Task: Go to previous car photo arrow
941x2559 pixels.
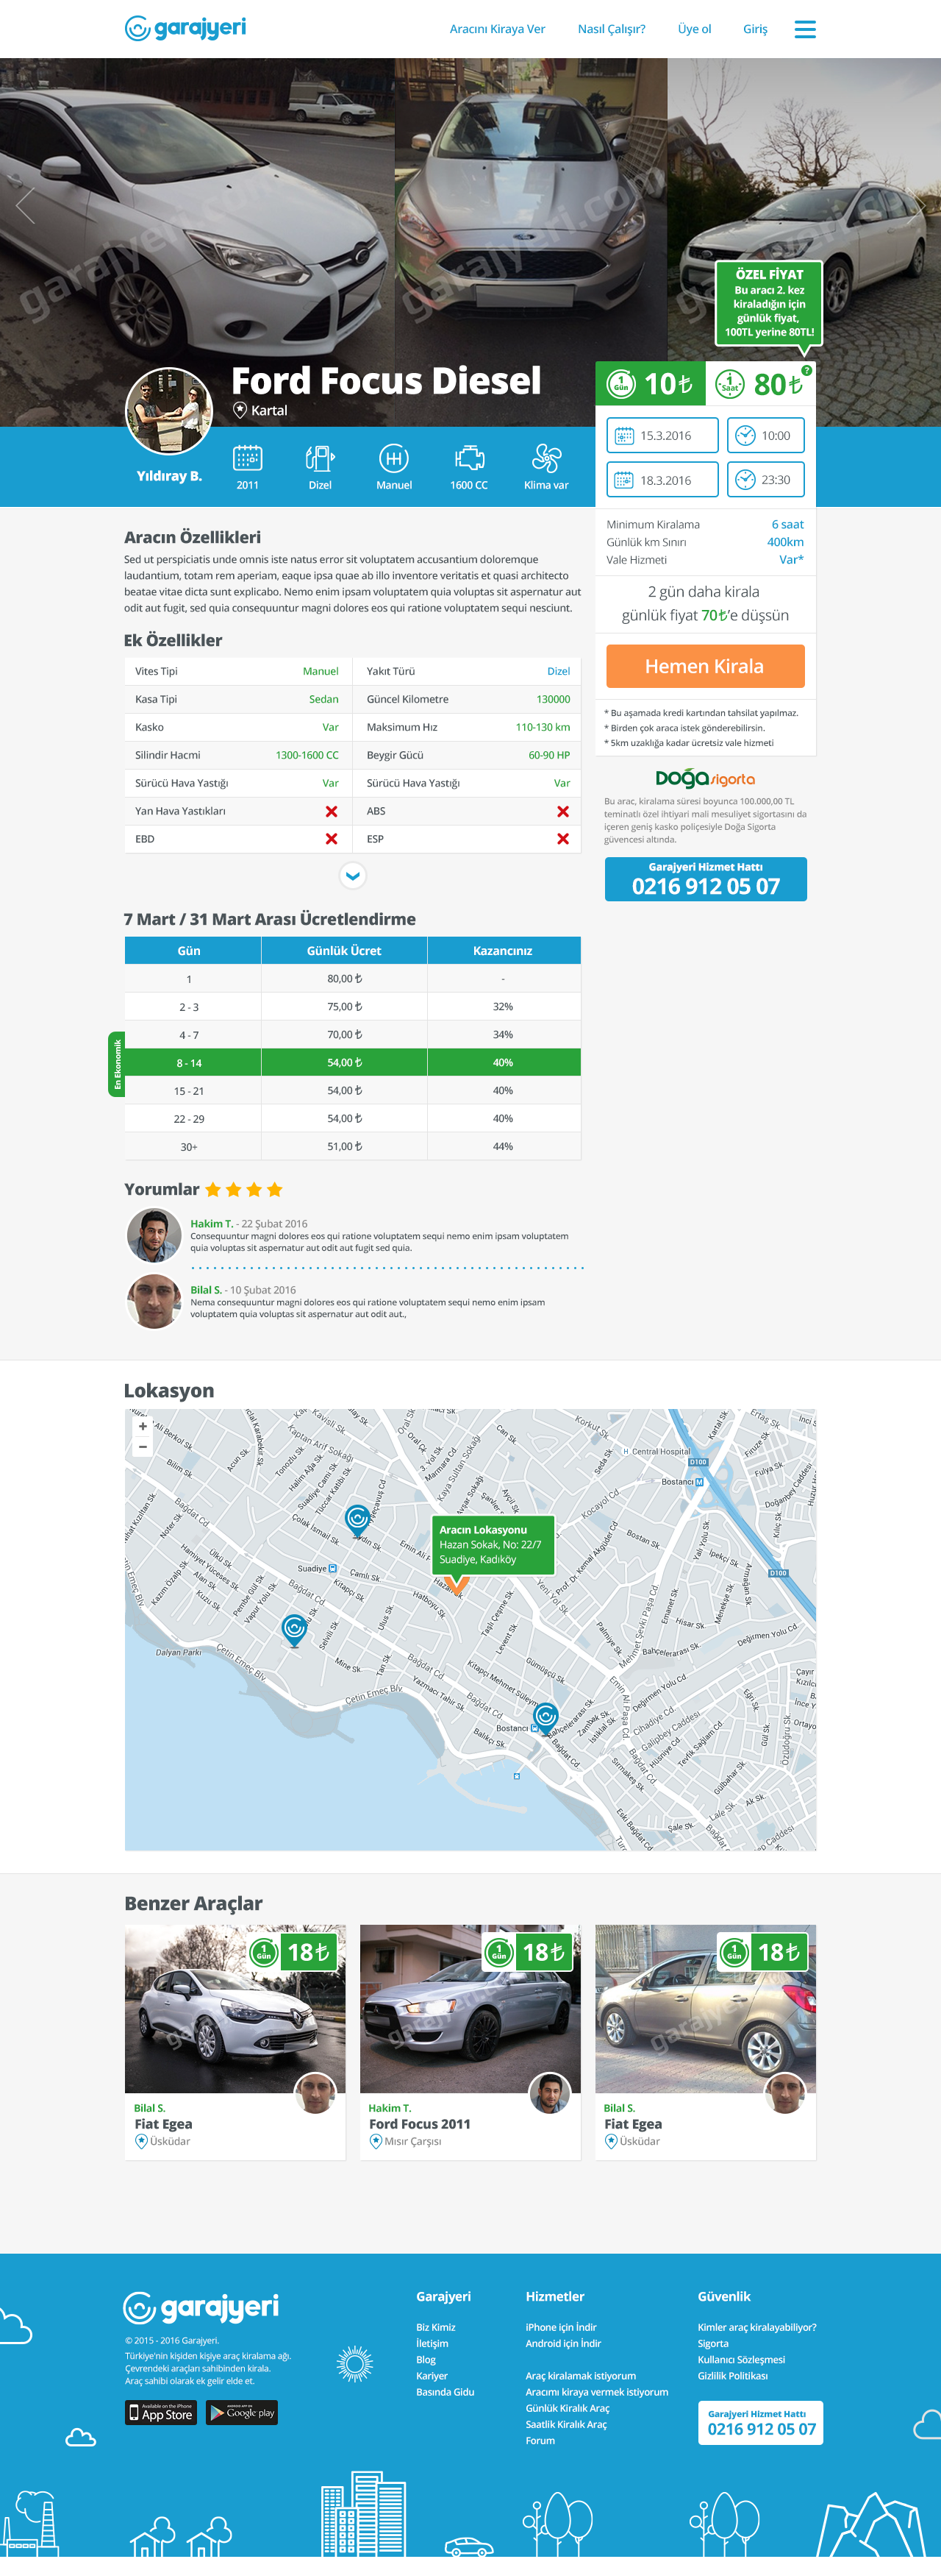Action: pyautogui.click(x=25, y=205)
